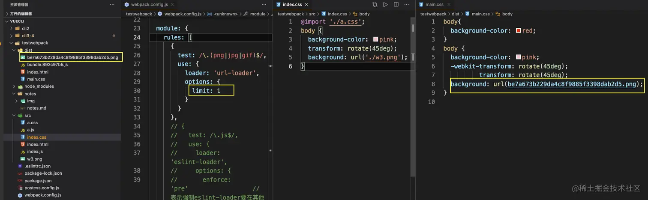Run the file with the play icon
648x200 pixels.
click(385, 4)
